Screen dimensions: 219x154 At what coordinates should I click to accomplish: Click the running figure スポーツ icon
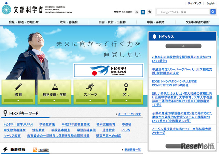pos(90,87)
